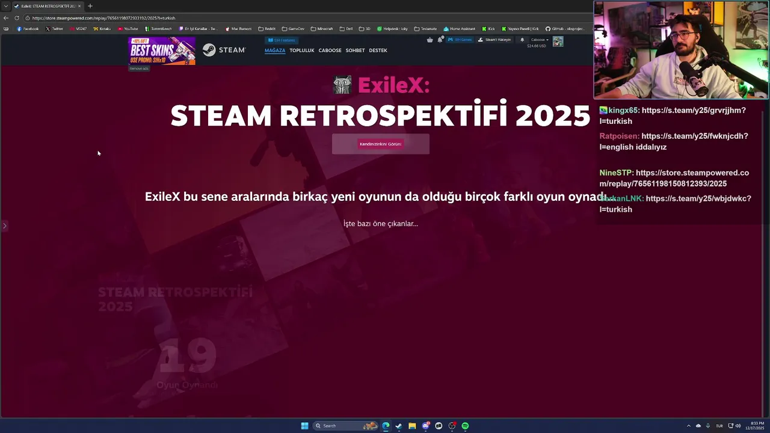Open the Kotaku bookmark

coord(102,29)
